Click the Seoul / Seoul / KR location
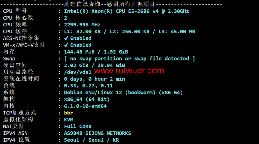Viewport: 259px width, 144px height. (x=91, y=140)
